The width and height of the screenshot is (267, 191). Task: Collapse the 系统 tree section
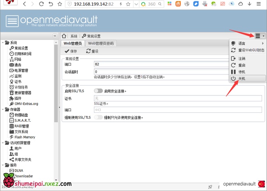[2, 42]
